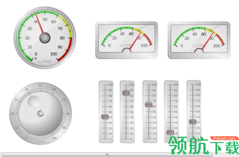
Task: Click the slider handle set just above 30
Action: point(193,122)
